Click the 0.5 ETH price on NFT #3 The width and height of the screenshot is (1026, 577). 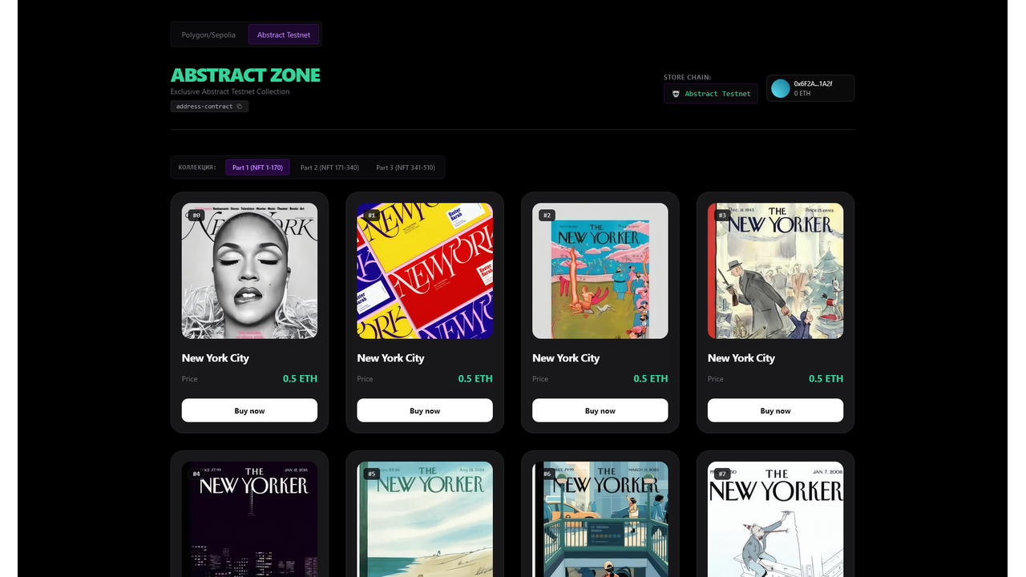[x=826, y=379]
